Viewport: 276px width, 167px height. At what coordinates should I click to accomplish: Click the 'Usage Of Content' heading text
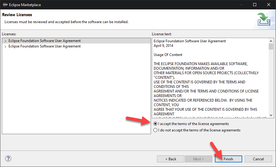[168, 55]
